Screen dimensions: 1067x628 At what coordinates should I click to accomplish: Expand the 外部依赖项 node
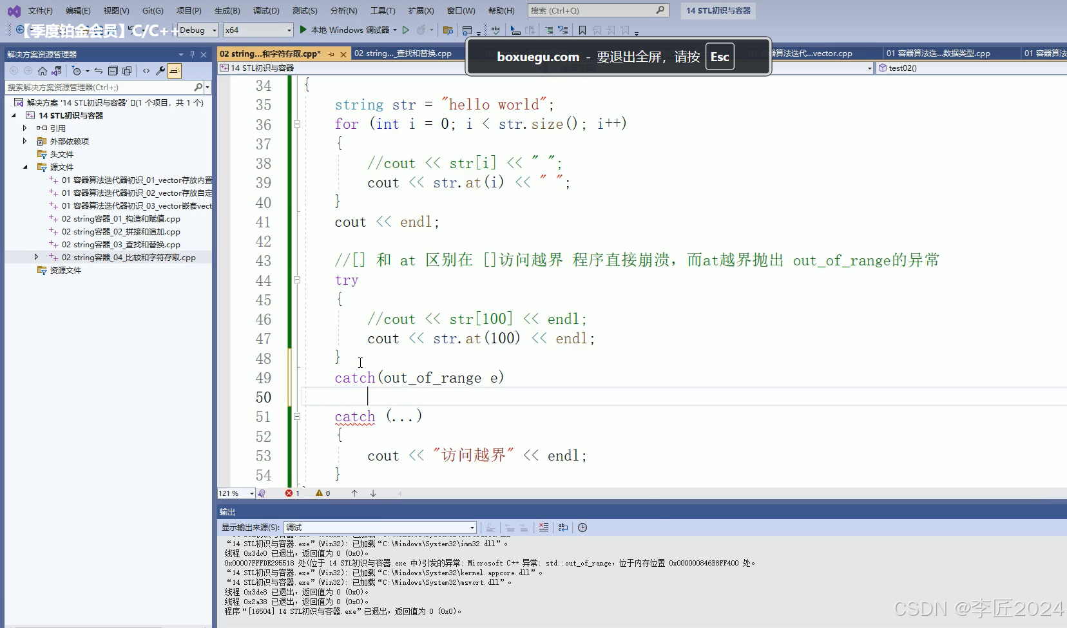[24, 141]
